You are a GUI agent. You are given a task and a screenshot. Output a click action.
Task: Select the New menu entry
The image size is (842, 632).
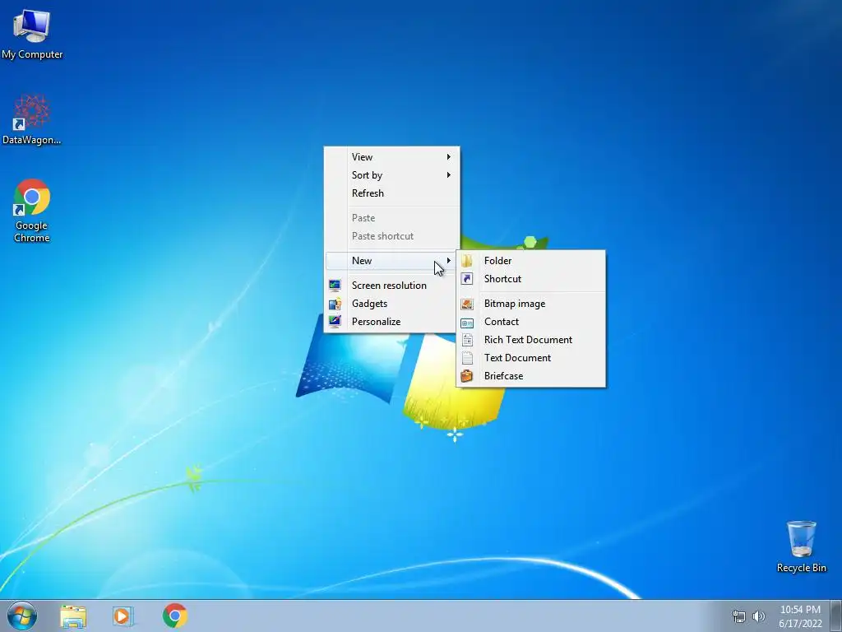(x=391, y=261)
